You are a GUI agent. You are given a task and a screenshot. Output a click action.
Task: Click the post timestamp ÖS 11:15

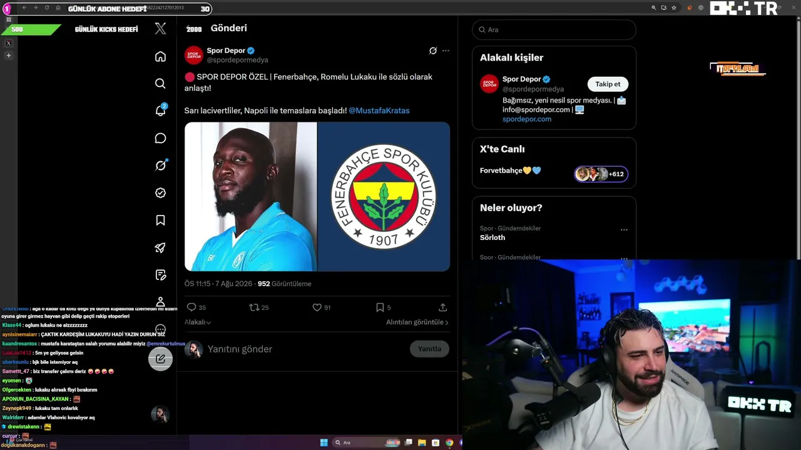(x=218, y=284)
